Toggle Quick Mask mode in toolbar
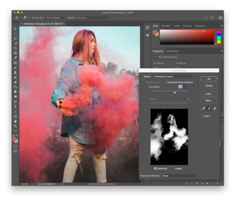Viewport: 236px width, 202px height. coord(15,146)
